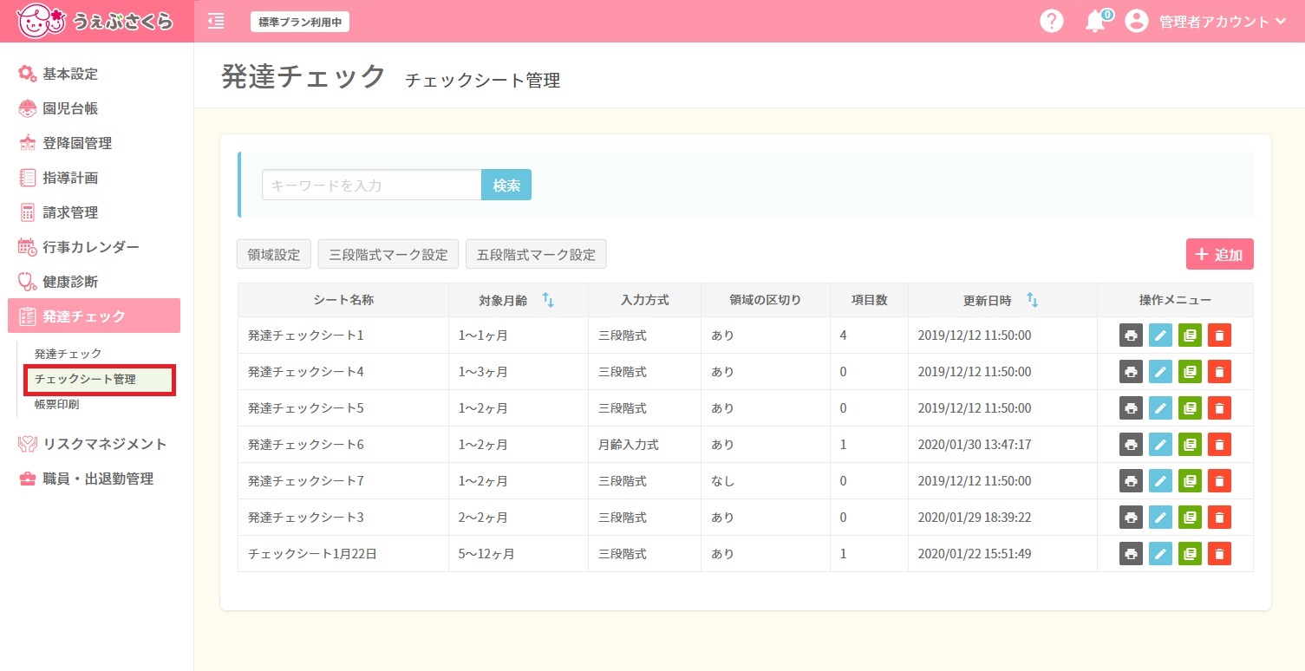Collapse the 発達チェック sidebar section
1305x671 pixels.
pyautogui.click(x=94, y=316)
